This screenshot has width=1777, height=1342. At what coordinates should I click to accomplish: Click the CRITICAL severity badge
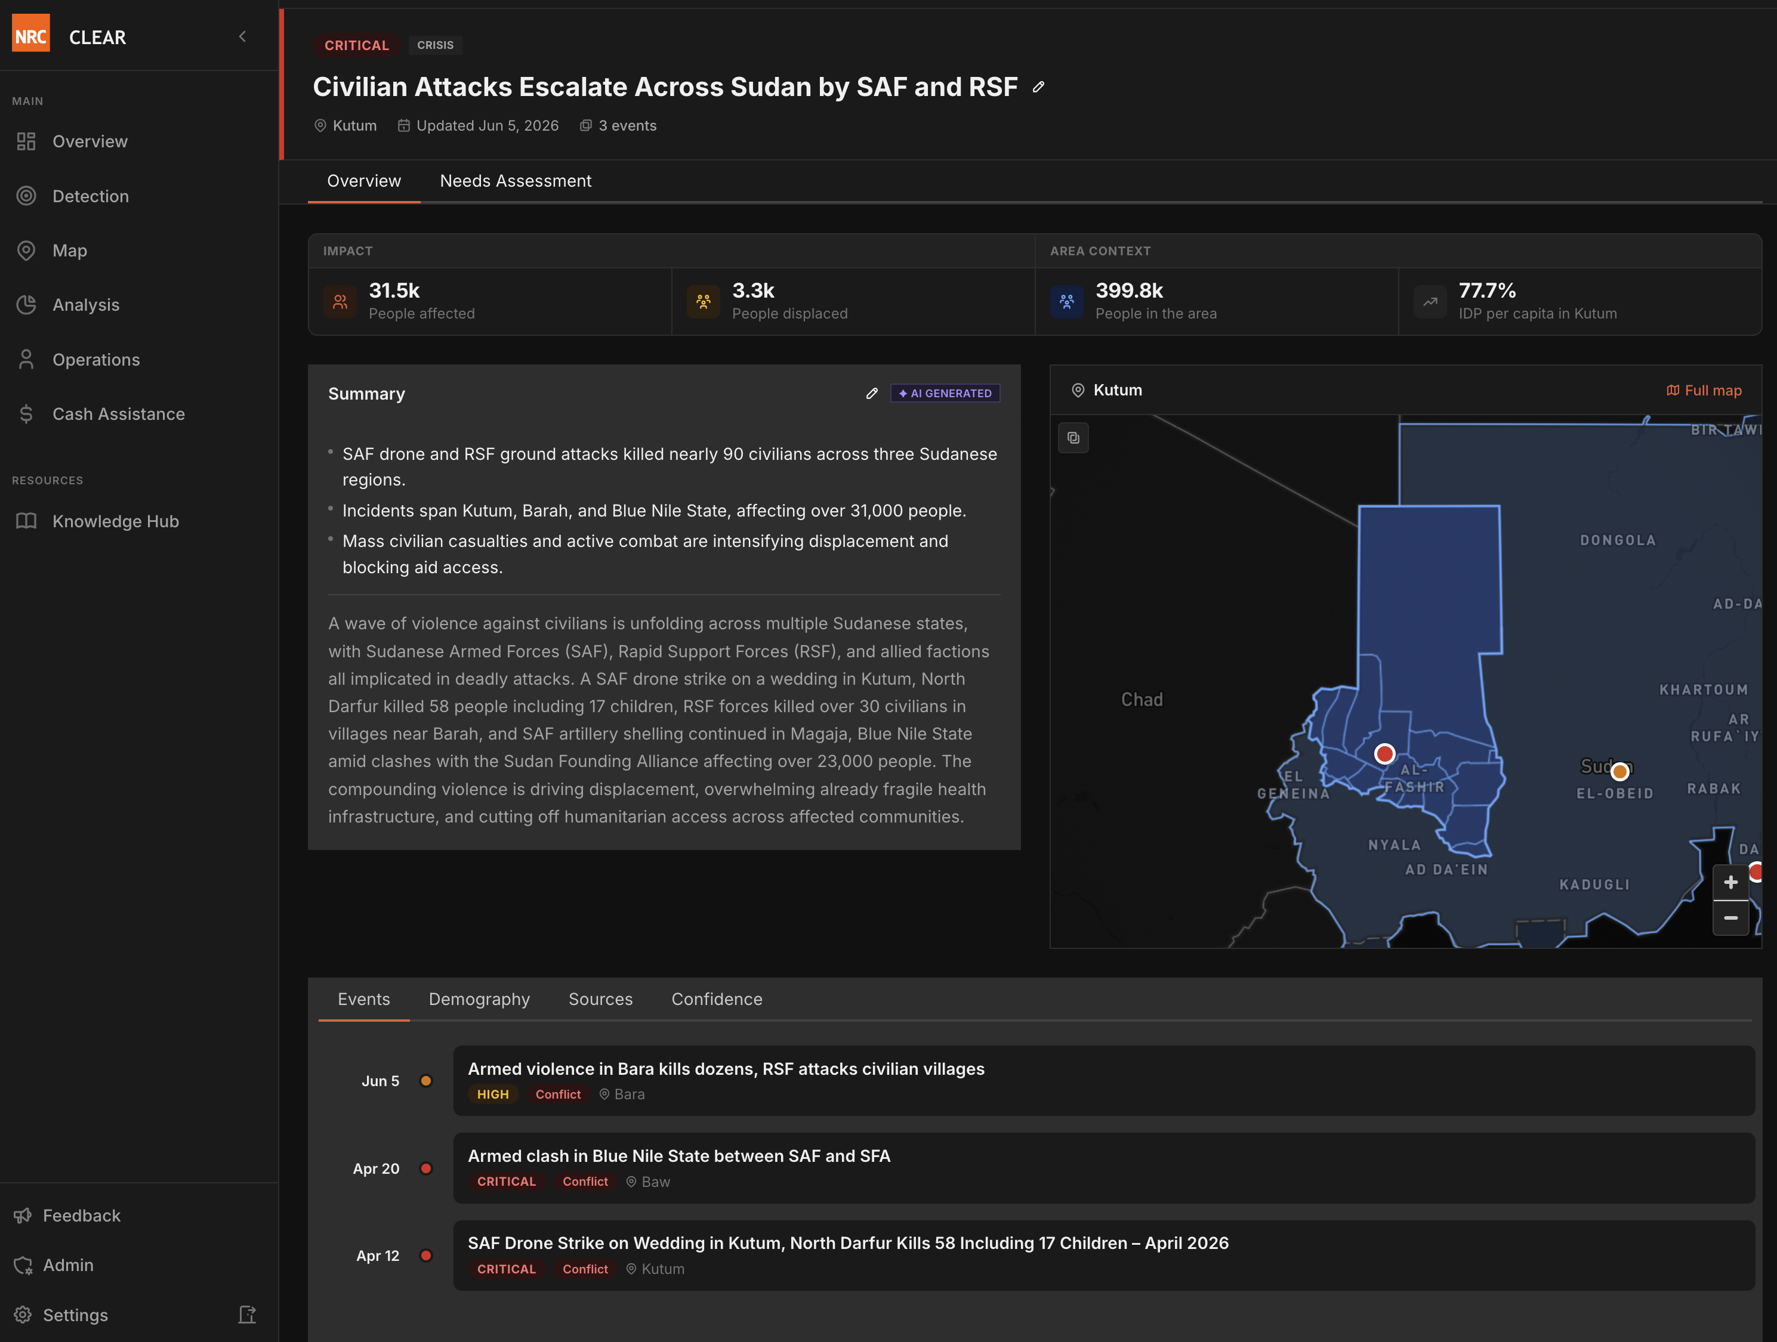pos(357,45)
